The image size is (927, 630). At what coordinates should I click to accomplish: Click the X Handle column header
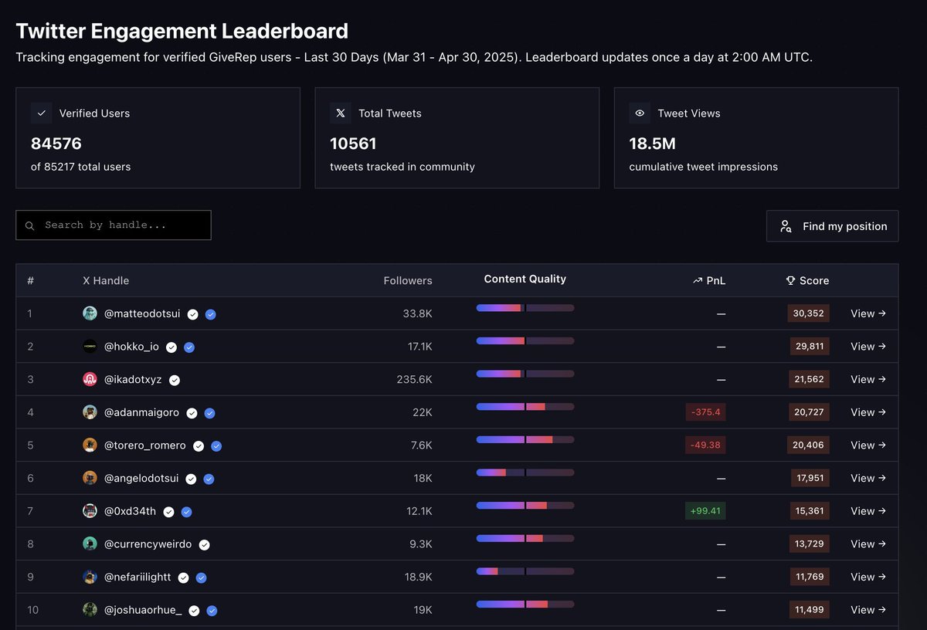[106, 281]
